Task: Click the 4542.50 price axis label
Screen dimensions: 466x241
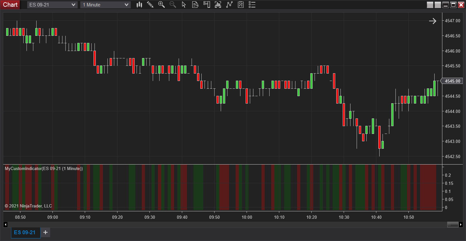Action: tap(452, 156)
